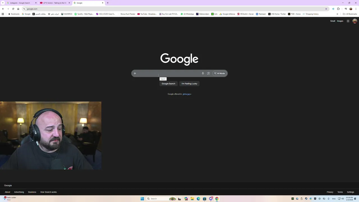Open the blue sound extension icon

(x=333, y=9)
